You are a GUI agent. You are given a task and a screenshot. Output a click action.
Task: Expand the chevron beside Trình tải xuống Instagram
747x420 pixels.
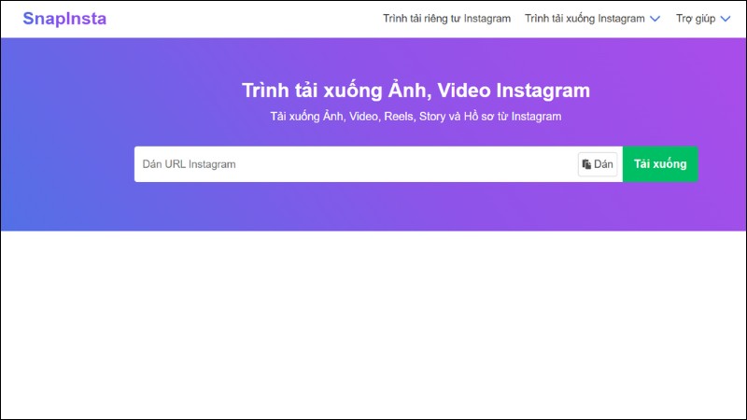(655, 19)
